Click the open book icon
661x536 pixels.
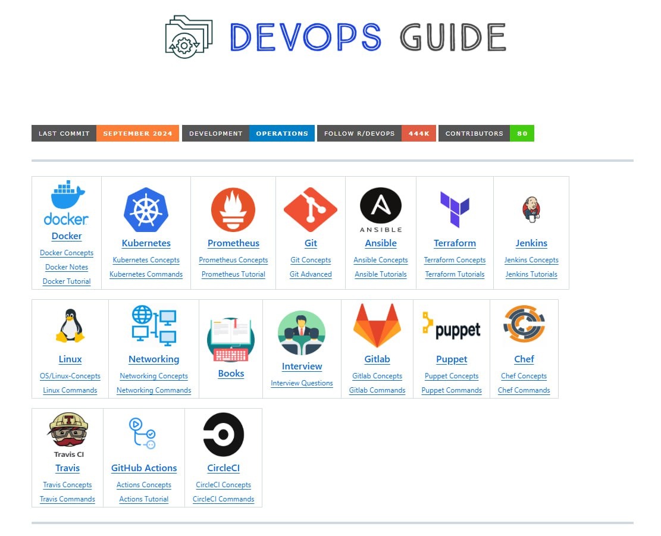coord(231,340)
